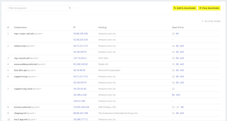227x121 pixels.
Task: Open IP link 40.76.46.59
Action: [x=79, y=70]
